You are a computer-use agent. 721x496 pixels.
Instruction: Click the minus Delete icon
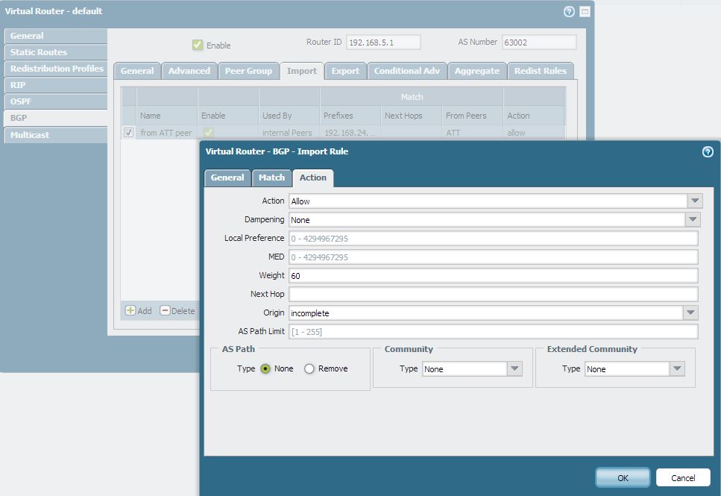tap(165, 310)
